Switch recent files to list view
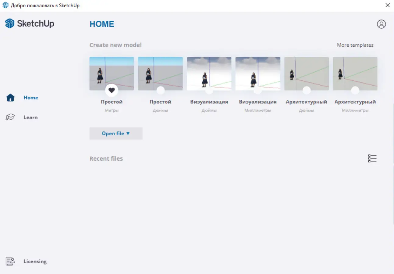 click(x=372, y=158)
